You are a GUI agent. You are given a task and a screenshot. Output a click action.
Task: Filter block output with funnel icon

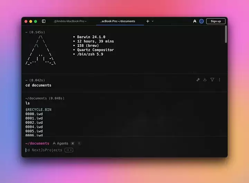212,80
